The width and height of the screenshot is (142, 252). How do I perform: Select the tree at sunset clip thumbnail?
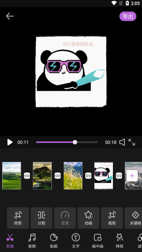pyautogui.click(x=42, y=176)
